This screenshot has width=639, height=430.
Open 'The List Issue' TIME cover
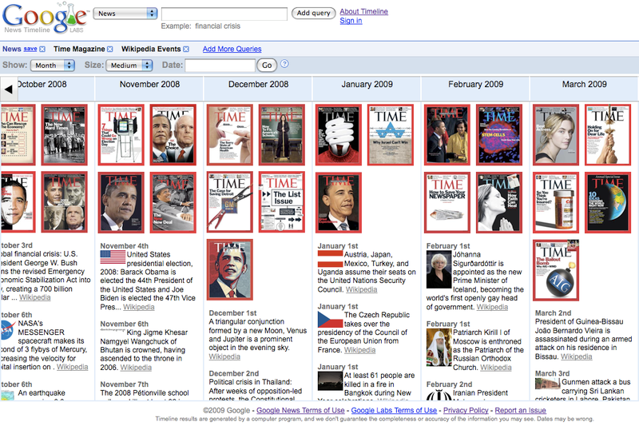click(282, 202)
